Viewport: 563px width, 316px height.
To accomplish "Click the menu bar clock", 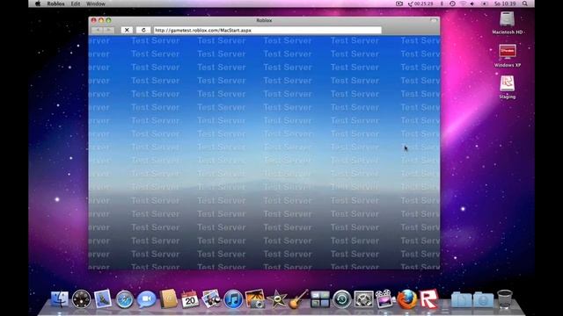I will point(505,4).
